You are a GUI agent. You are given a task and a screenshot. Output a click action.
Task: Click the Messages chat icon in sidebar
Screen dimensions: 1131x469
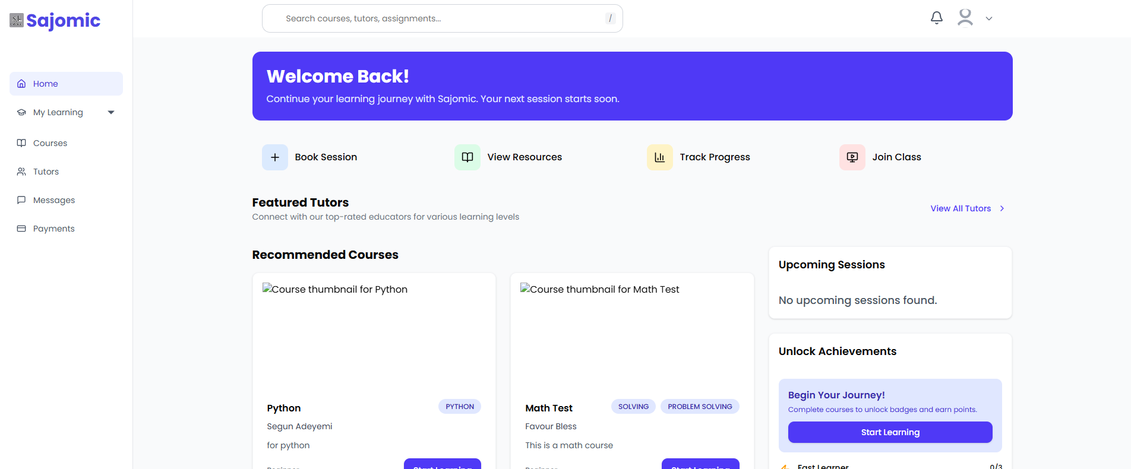[x=21, y=200]
